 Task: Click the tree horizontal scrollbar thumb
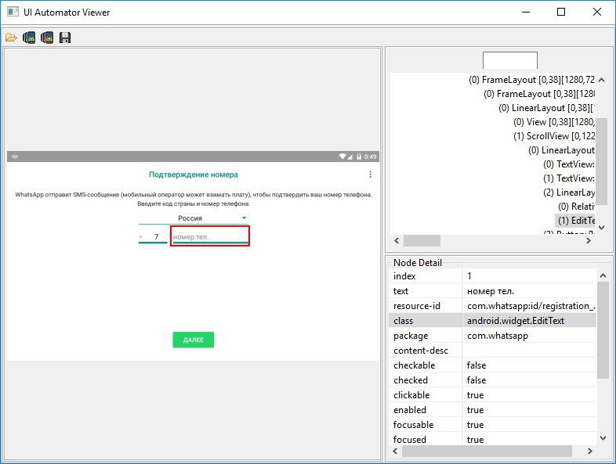(x=422, y=240)
